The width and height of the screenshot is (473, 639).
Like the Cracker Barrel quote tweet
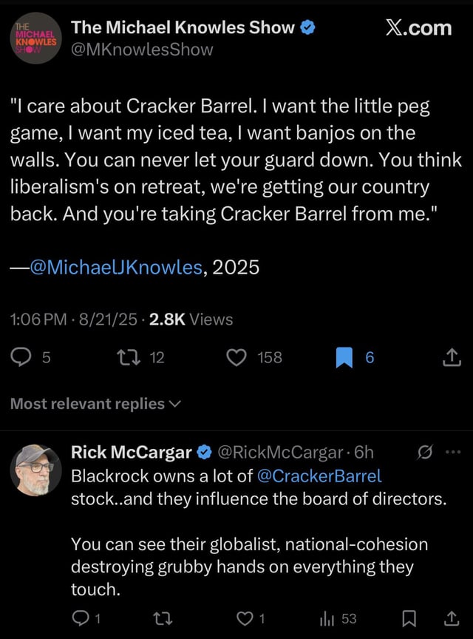pos(237,358)
